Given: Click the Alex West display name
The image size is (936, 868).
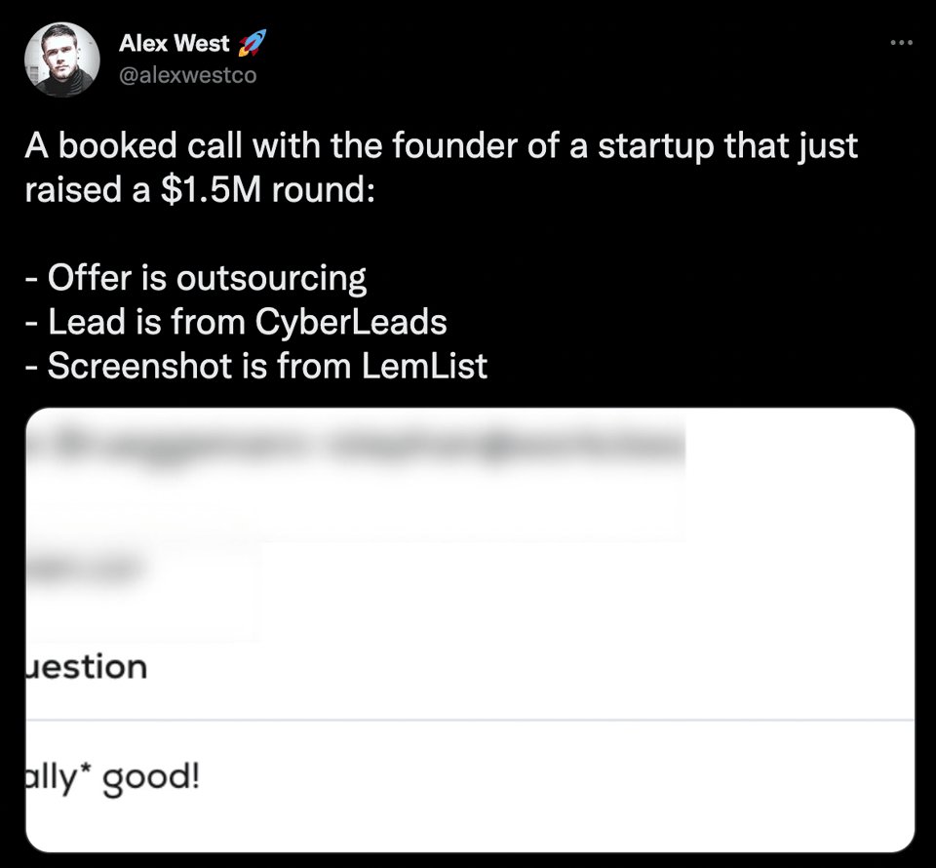Looking at the screenshot, I should [x=175, y=44].
